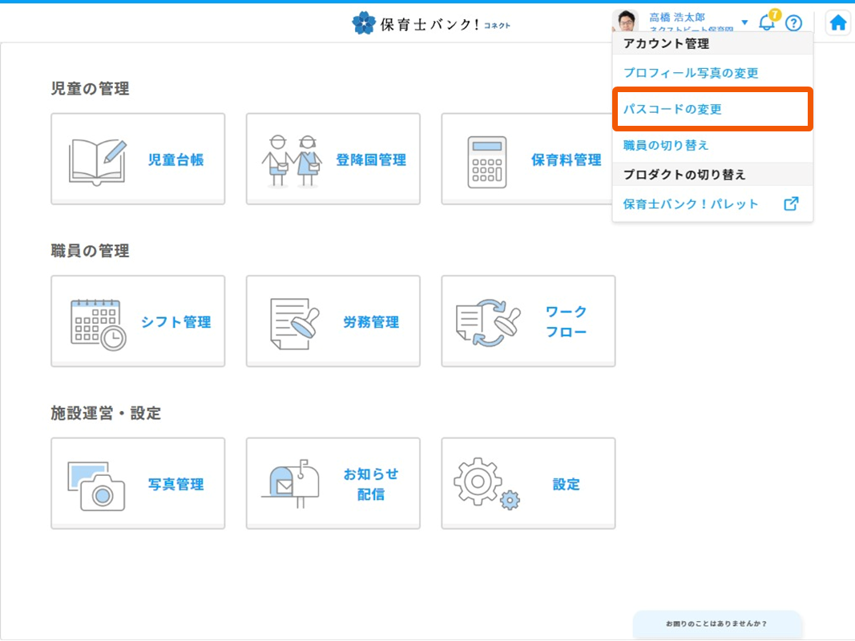
Task: Click the two children 登降園管理 icon
Action: click(x=292, y=160)
